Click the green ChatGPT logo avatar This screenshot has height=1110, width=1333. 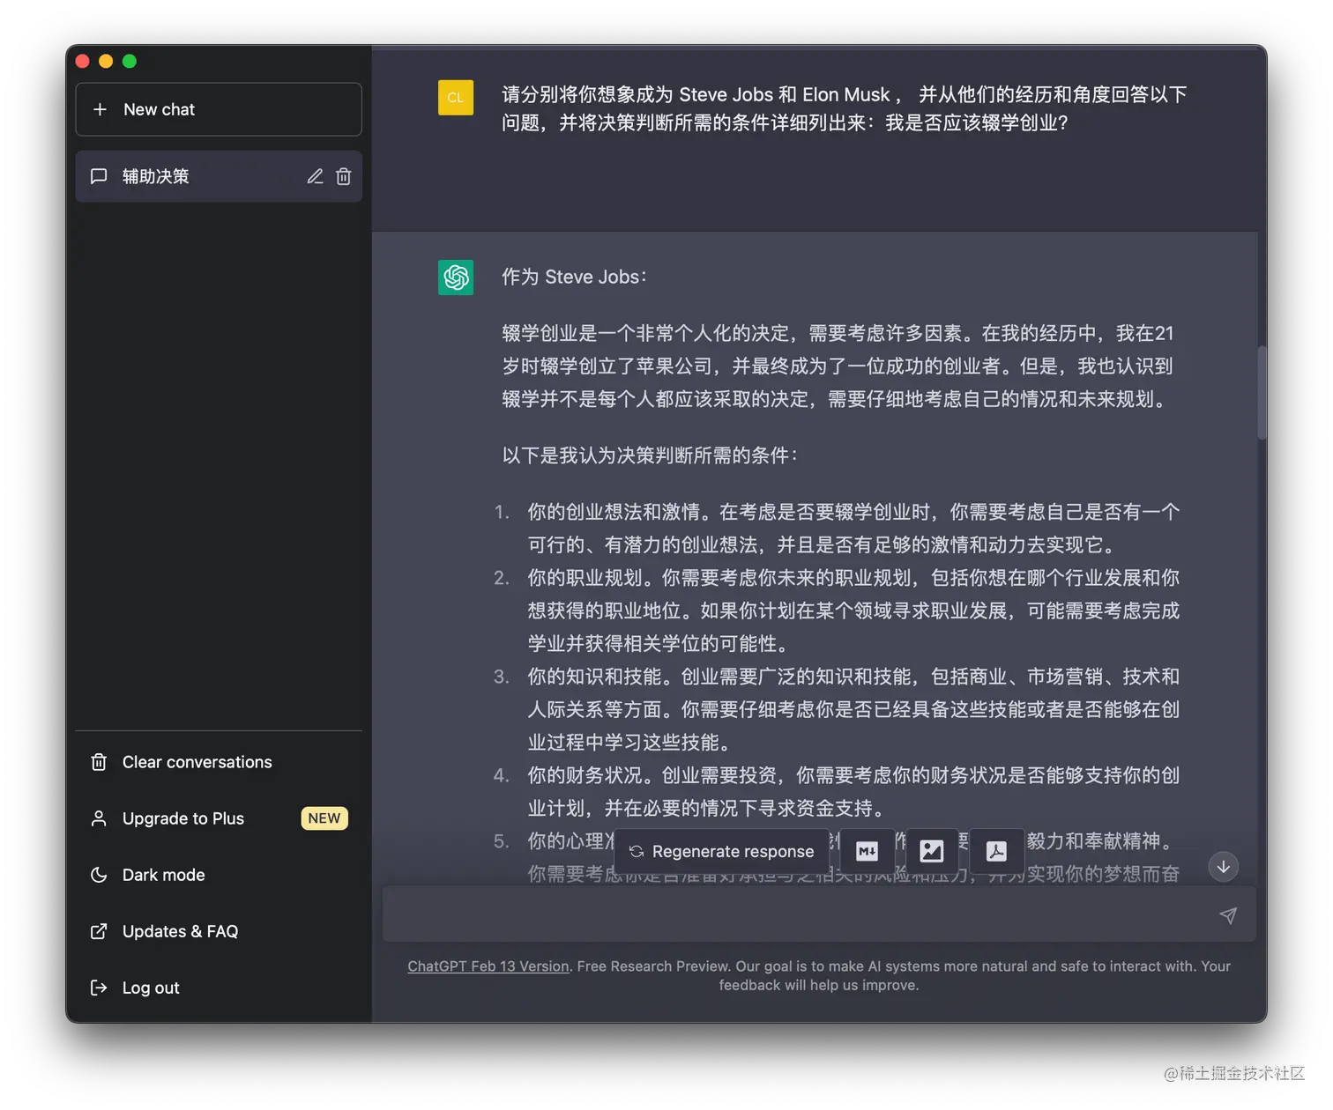click(x=456, y=277)
